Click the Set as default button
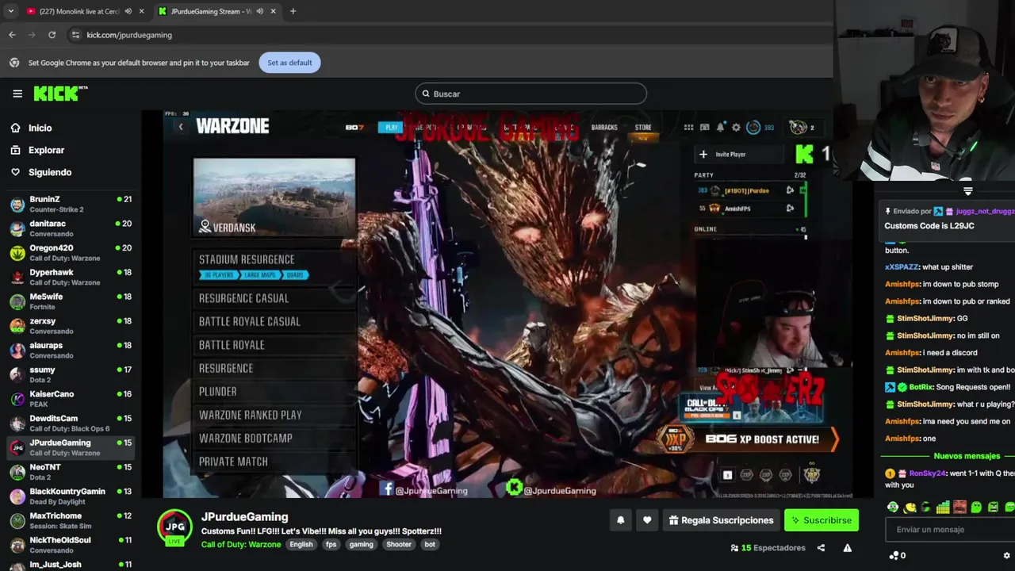The height and width of the screenshot is (571, 1015). click(x=289, y=63)
